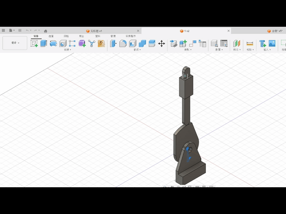Switch to the v5* document tab

[275, 31]
